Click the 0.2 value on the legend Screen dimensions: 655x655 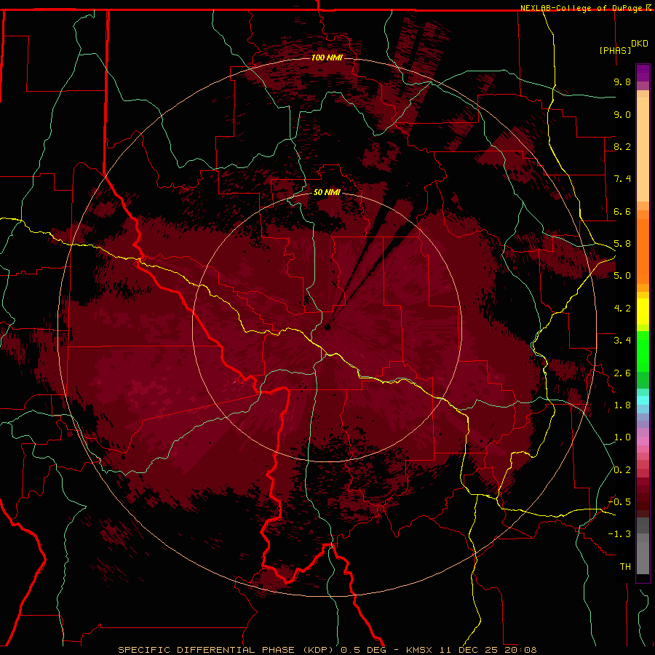pos(622,470)
